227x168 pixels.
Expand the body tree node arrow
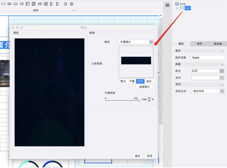pos(177,8)
